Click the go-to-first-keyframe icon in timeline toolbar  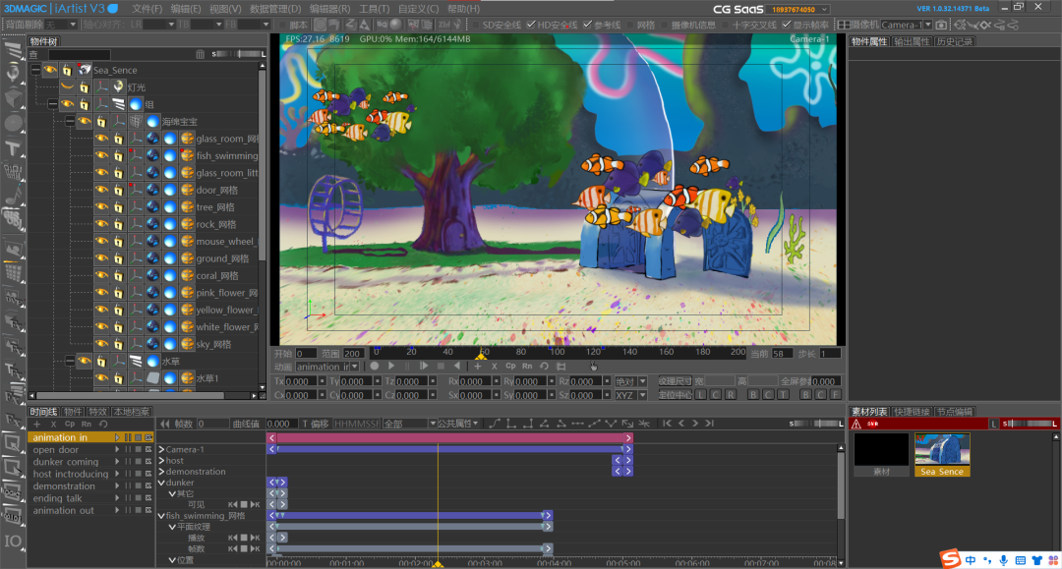(667, 424)
